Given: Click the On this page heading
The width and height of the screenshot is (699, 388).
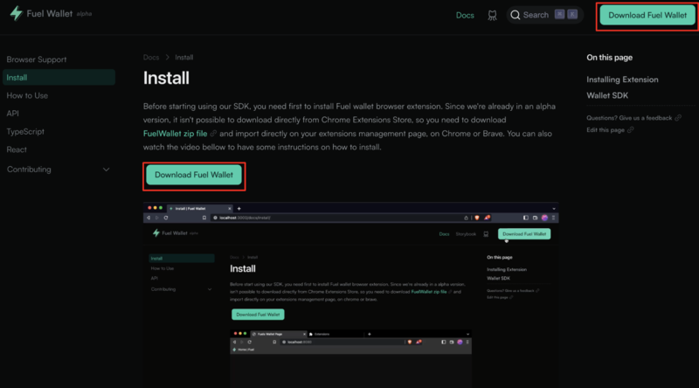Looking at the screenshot, I should (609, 57).
